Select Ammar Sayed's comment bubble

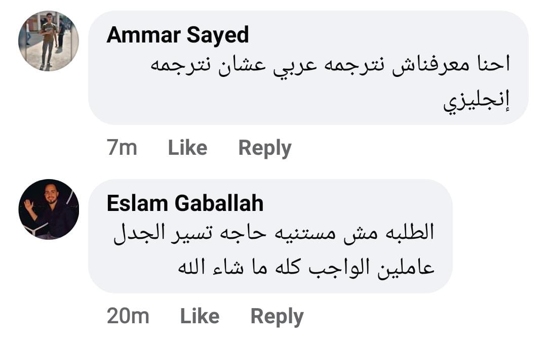point(308,68)
